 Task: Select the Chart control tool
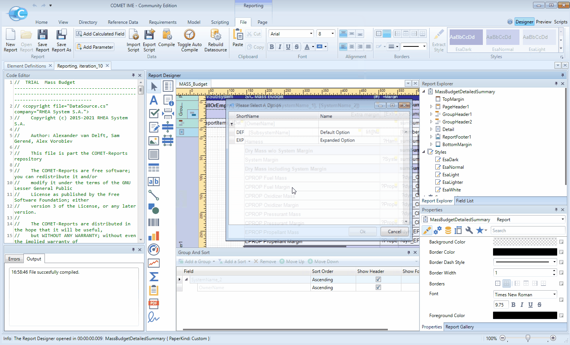(x=154, y=236)
